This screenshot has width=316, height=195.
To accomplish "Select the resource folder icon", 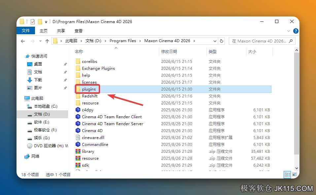I will pos(78,103).
